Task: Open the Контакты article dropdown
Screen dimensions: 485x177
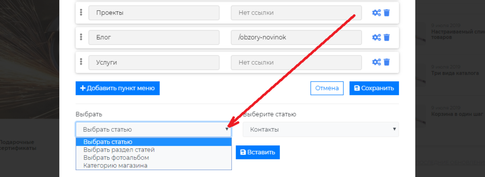Action: coord(321,129)
